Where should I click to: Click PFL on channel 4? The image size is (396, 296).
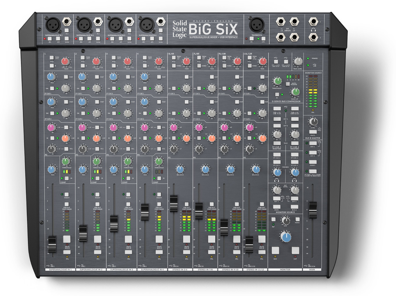coord(159,252)
